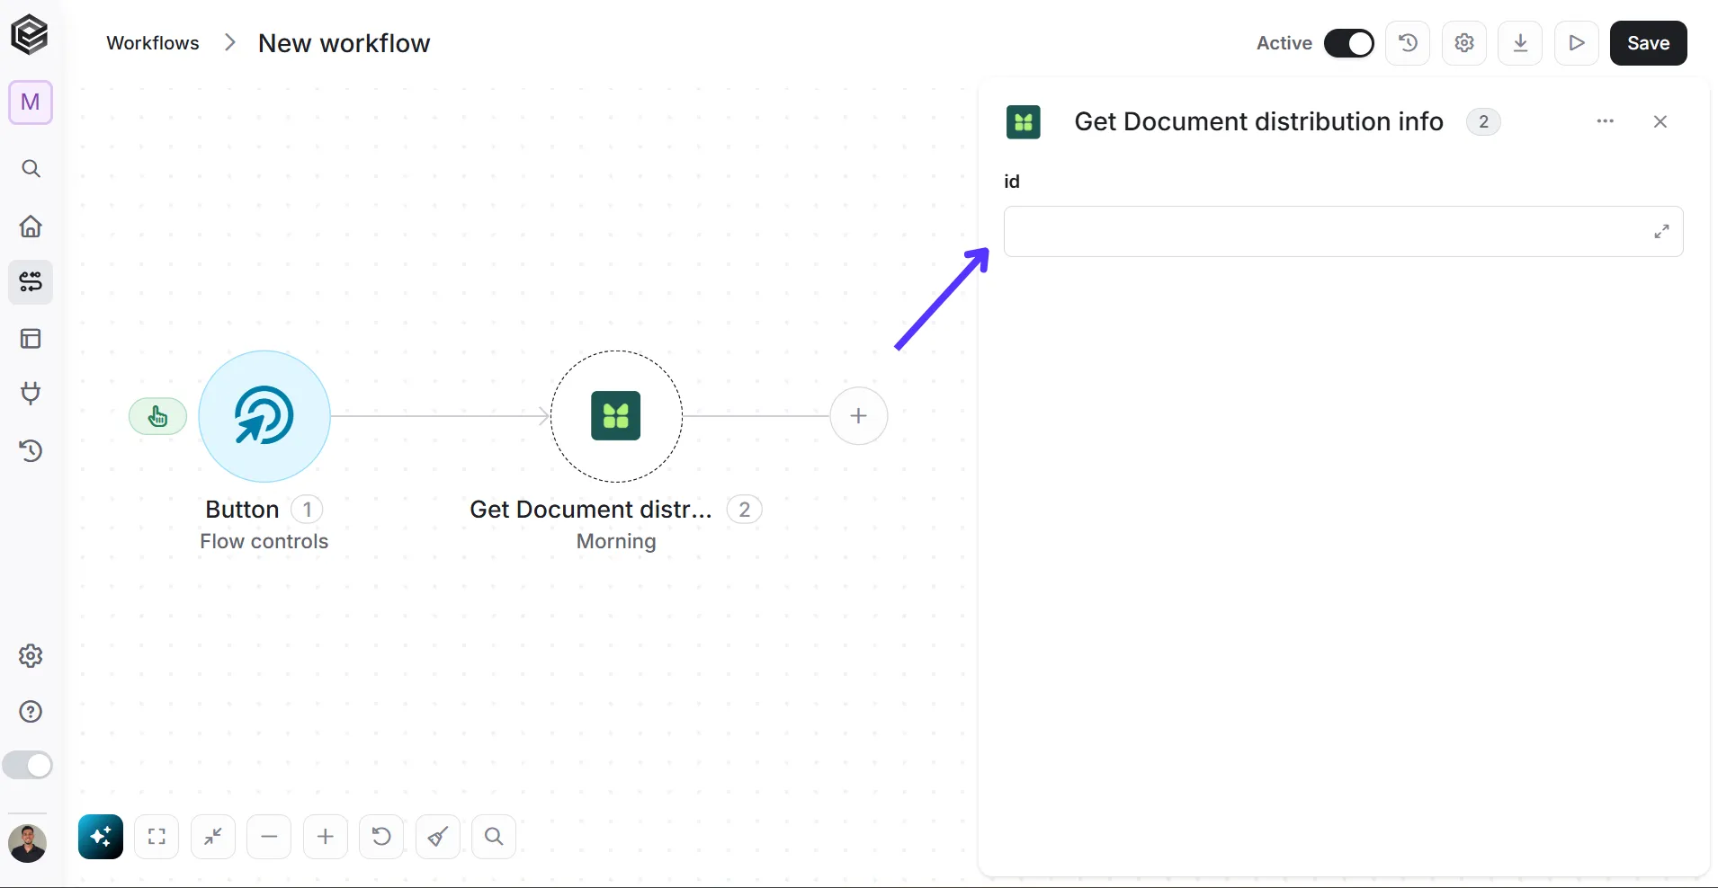The width and height of the screenshot is (1718, 888).
Task: Select the Button trigger node
Action: [264, 416]
